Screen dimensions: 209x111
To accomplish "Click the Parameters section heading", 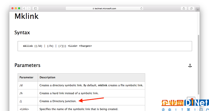I will (27, 65).
